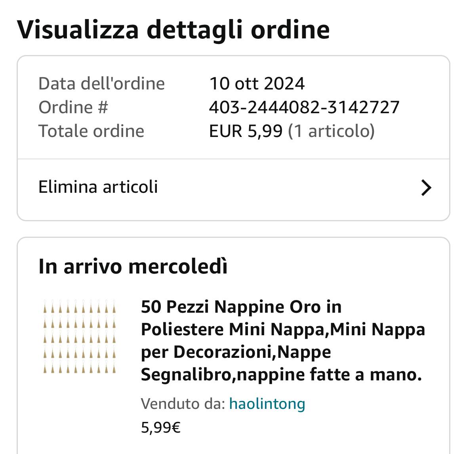Click the Data dell'ordine label
The image size is (467, 454).
[x=101, y=84]
